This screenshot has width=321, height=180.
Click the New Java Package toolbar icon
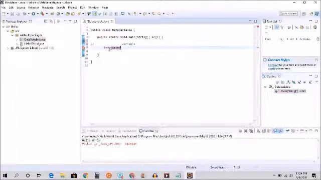[52, 13]
